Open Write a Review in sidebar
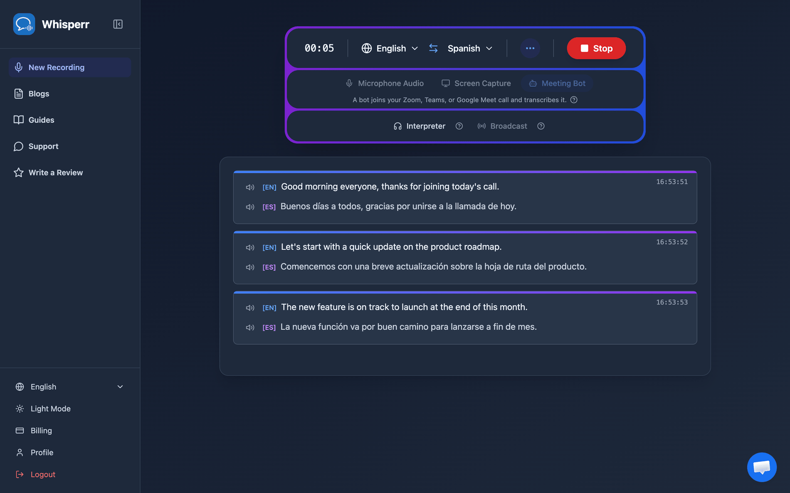 click(x=70, y=173)
